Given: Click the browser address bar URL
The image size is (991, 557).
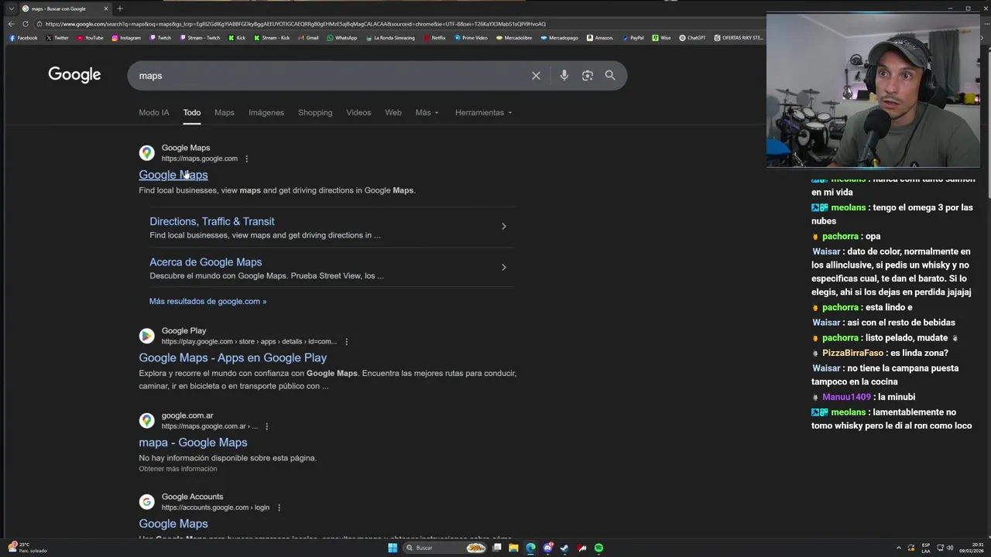Looking at the screenshot, I should click(x=296, y=24).
